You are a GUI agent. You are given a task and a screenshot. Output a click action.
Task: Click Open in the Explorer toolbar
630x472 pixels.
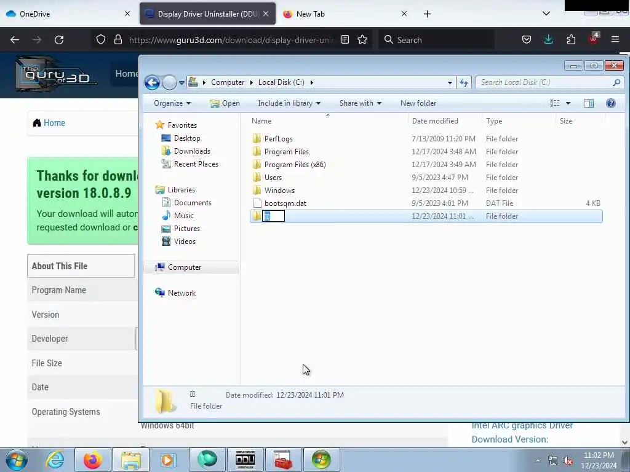click(x=225, y=103)
